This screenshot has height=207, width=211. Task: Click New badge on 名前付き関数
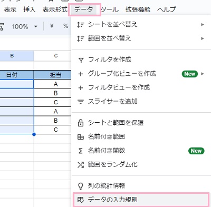(x=196, y=151)
